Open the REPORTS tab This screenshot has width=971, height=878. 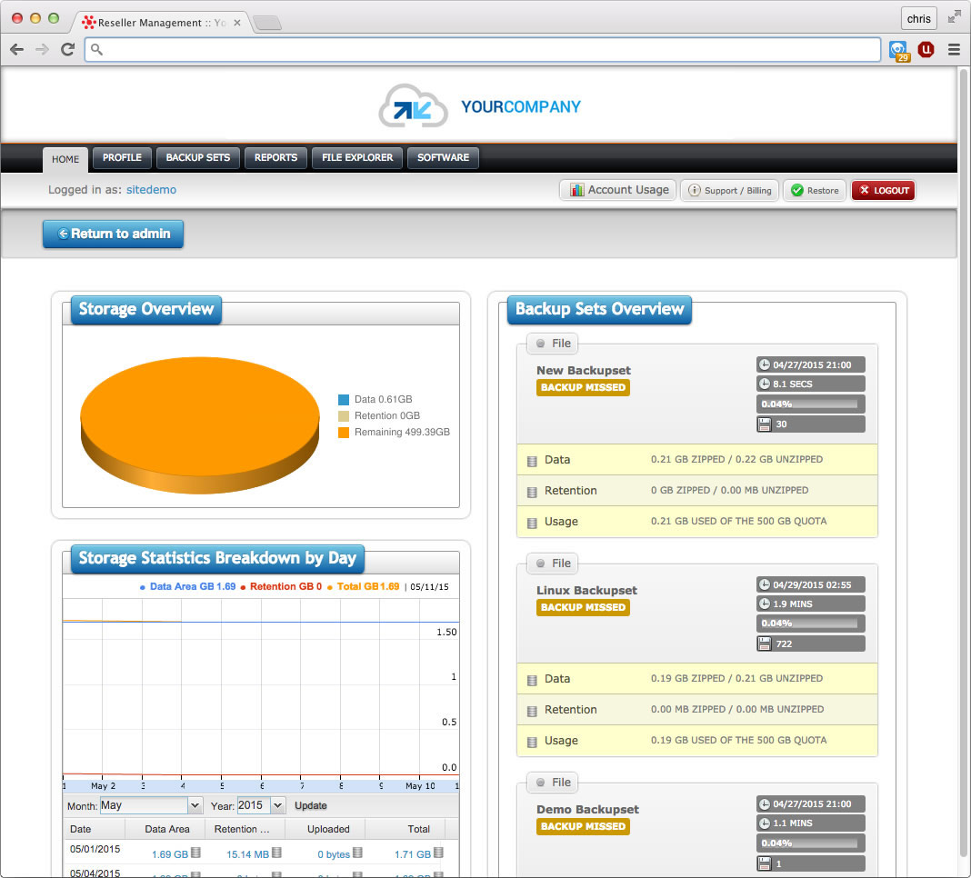point(275,158)
